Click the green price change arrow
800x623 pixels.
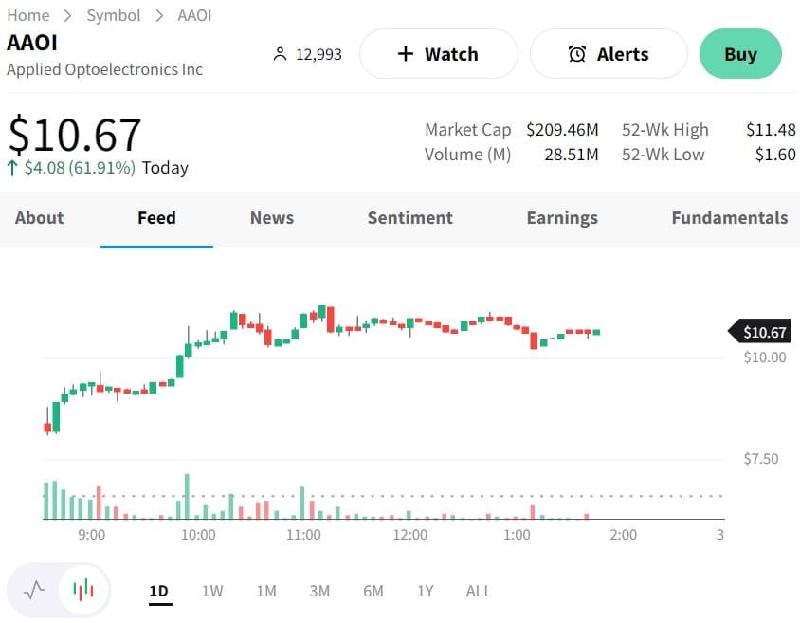[12, 168]
